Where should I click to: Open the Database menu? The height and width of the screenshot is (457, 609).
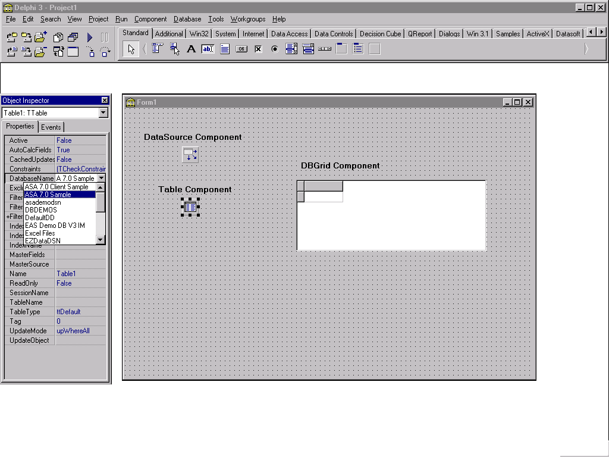pos(187,19)
